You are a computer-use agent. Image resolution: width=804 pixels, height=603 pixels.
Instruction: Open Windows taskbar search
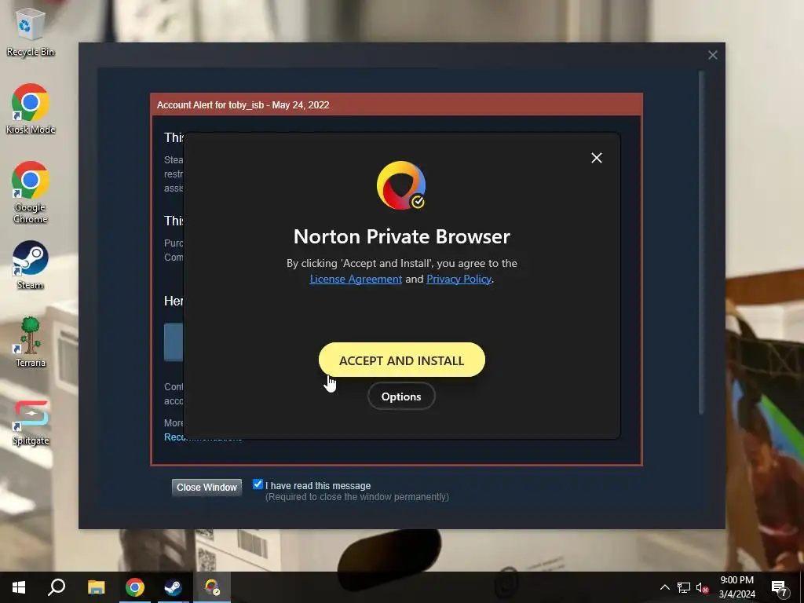(x=57, y=587)
